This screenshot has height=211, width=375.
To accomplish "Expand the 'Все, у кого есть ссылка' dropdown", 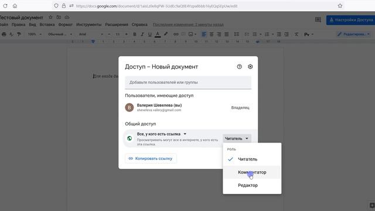I will tap(162, 134).
